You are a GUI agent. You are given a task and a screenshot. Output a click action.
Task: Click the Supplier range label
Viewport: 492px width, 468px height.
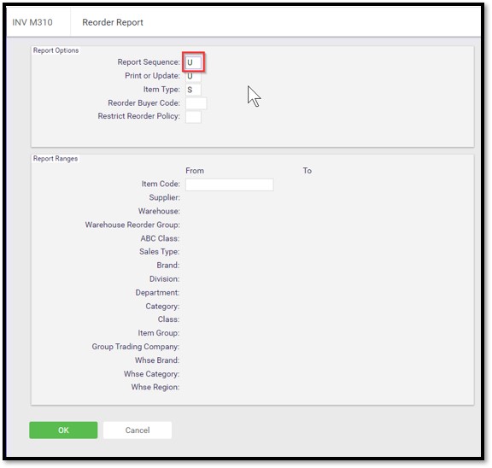(x=164, y=197)
